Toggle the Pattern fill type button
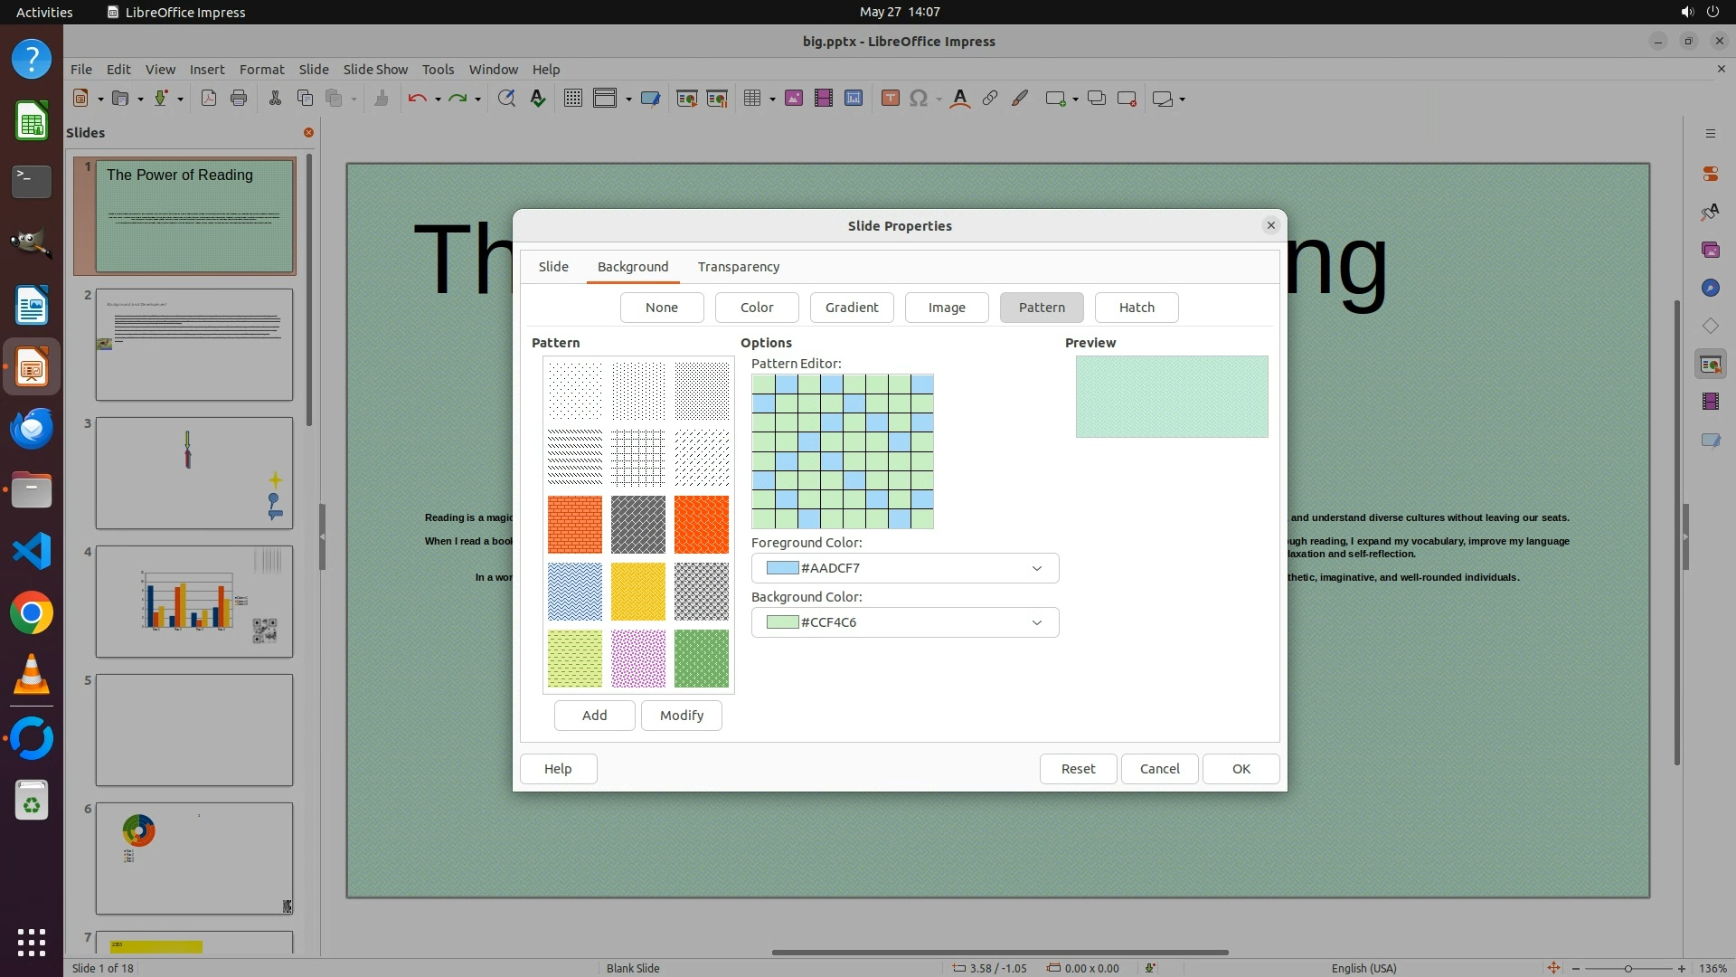Viewport: 1736px width, 977px height. click(1042, 308)
